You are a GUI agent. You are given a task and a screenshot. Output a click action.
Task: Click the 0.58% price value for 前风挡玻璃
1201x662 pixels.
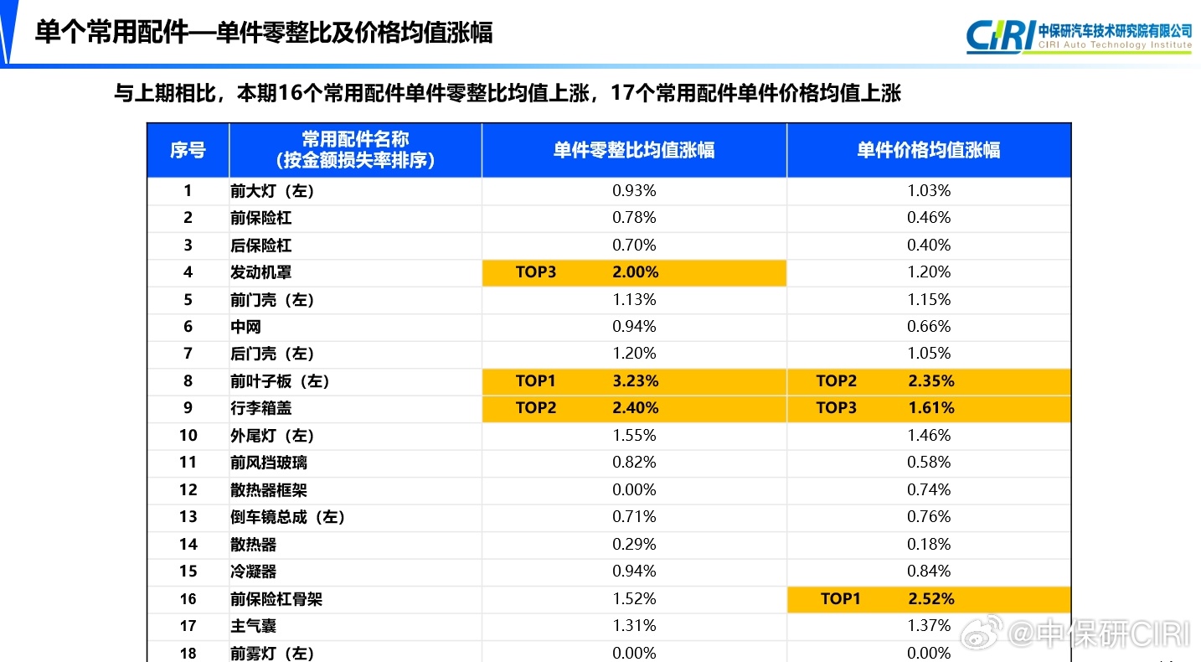tap(929, 463)
